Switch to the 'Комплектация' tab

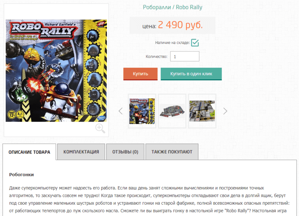81,152
